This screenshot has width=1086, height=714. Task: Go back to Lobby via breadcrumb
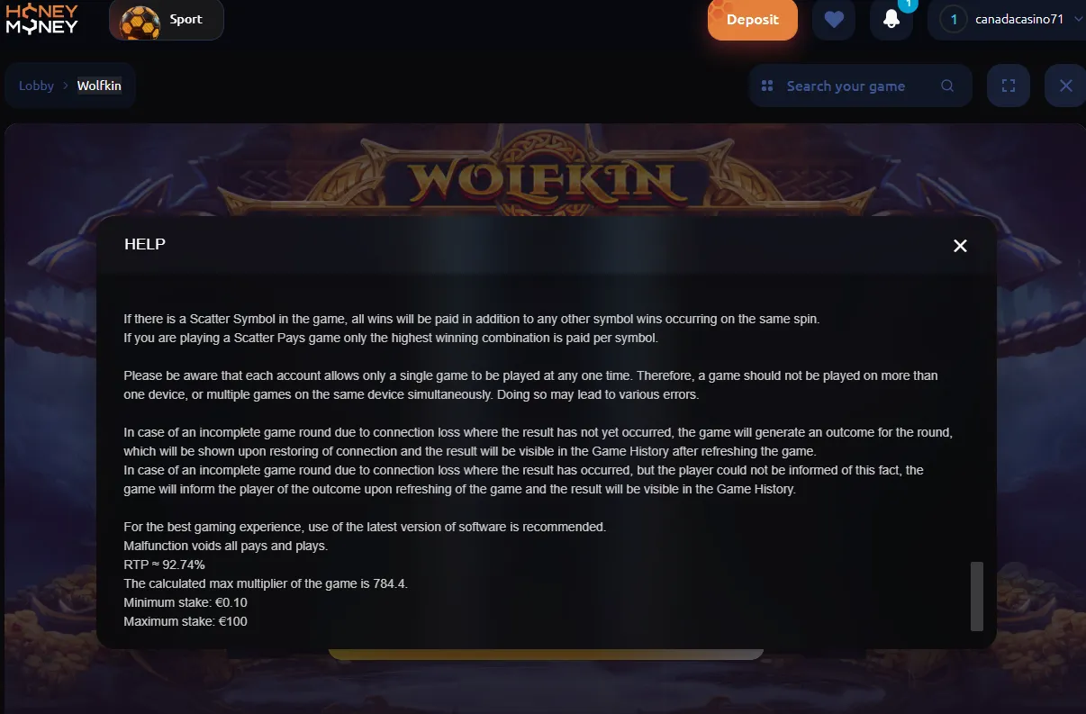coord(36,86)
